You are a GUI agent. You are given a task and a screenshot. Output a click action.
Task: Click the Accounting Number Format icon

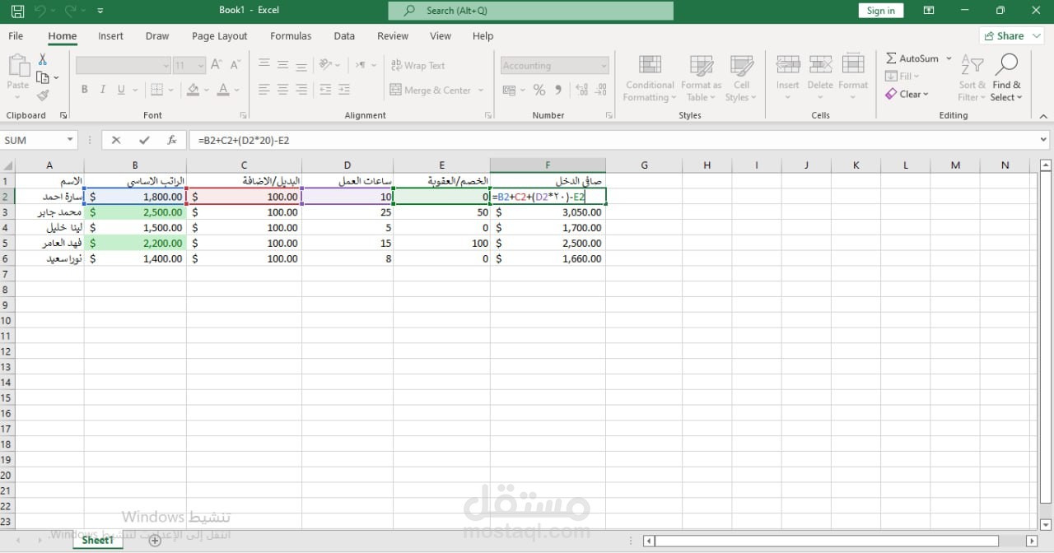[510, 90]
